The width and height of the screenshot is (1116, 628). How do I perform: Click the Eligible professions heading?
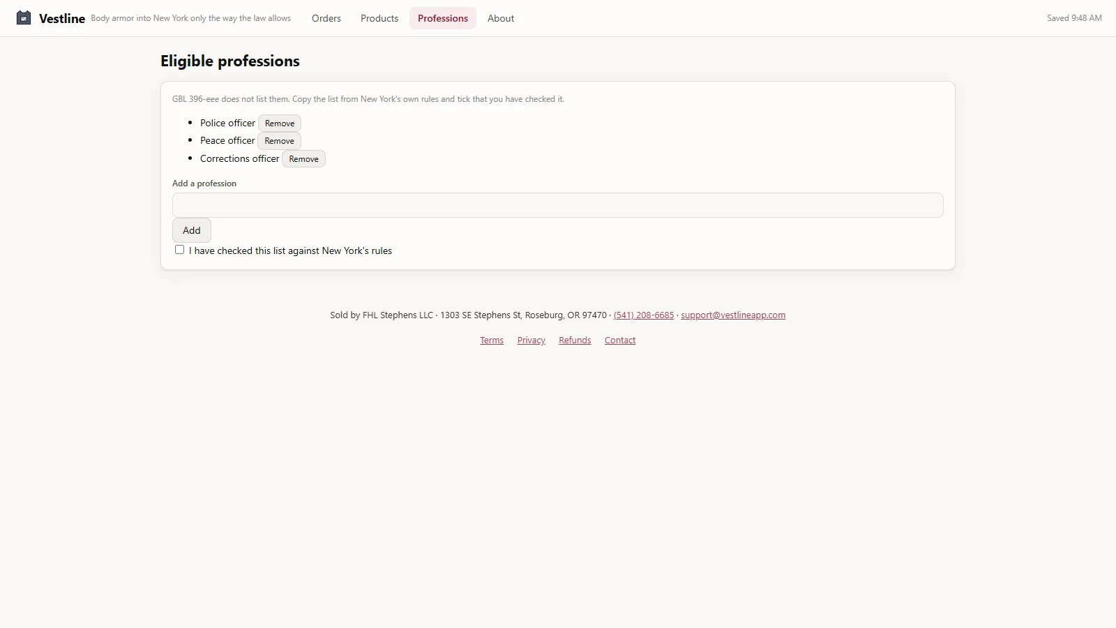(230, 61)
